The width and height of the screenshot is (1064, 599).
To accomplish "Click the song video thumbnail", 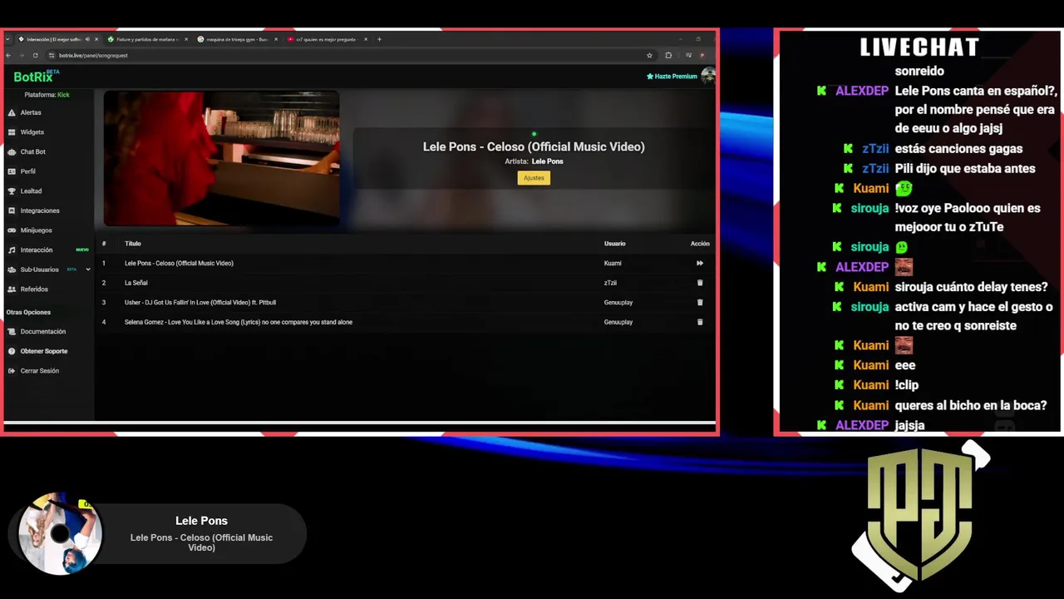I will 221,158.
